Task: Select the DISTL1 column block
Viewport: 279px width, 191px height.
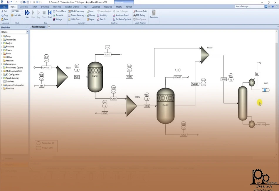Action: click(x=243, y=103)
